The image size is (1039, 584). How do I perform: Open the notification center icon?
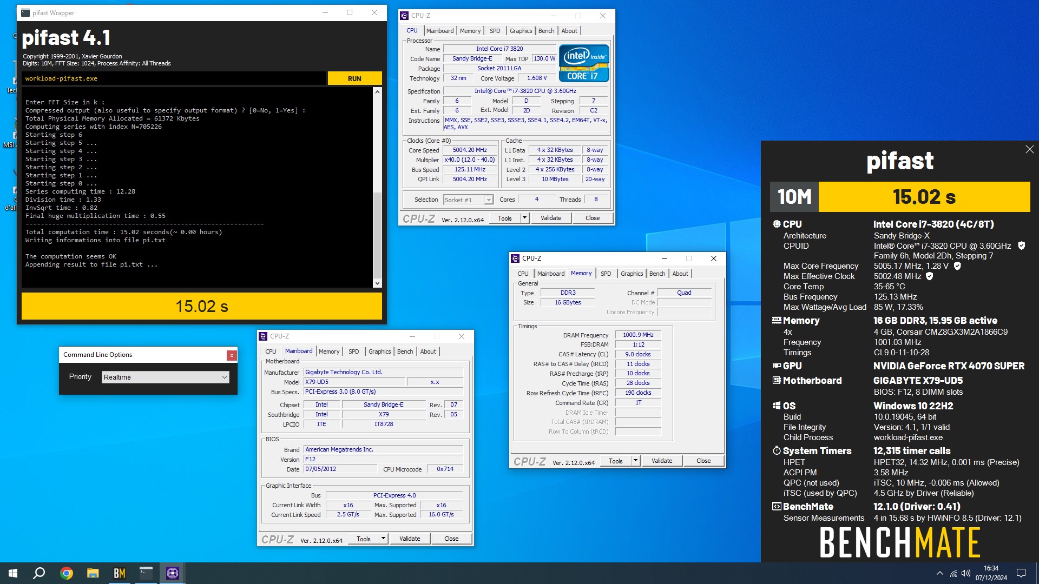click(1021, 573)
